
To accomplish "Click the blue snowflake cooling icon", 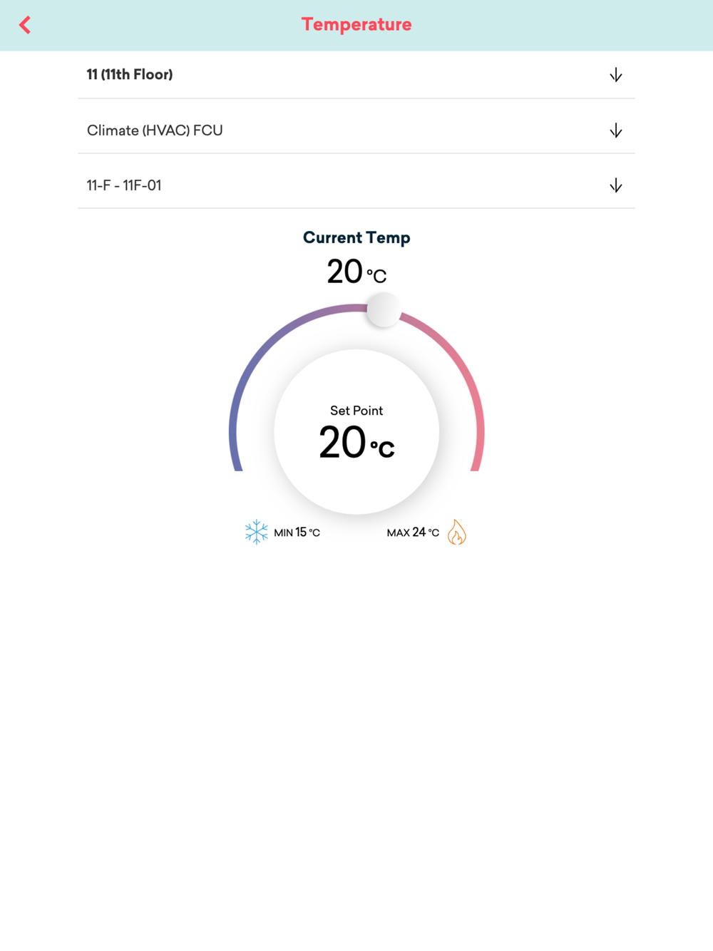I will pos(256,532).
